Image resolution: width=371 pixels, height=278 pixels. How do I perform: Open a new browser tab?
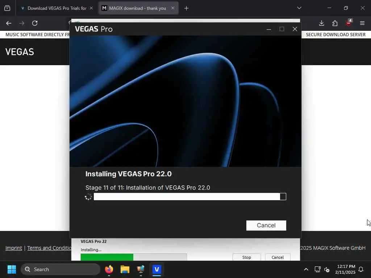pyautogui.click(x=186, y=8)
